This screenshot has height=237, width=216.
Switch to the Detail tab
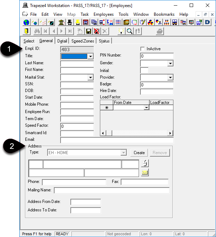(x=62, y=41)
